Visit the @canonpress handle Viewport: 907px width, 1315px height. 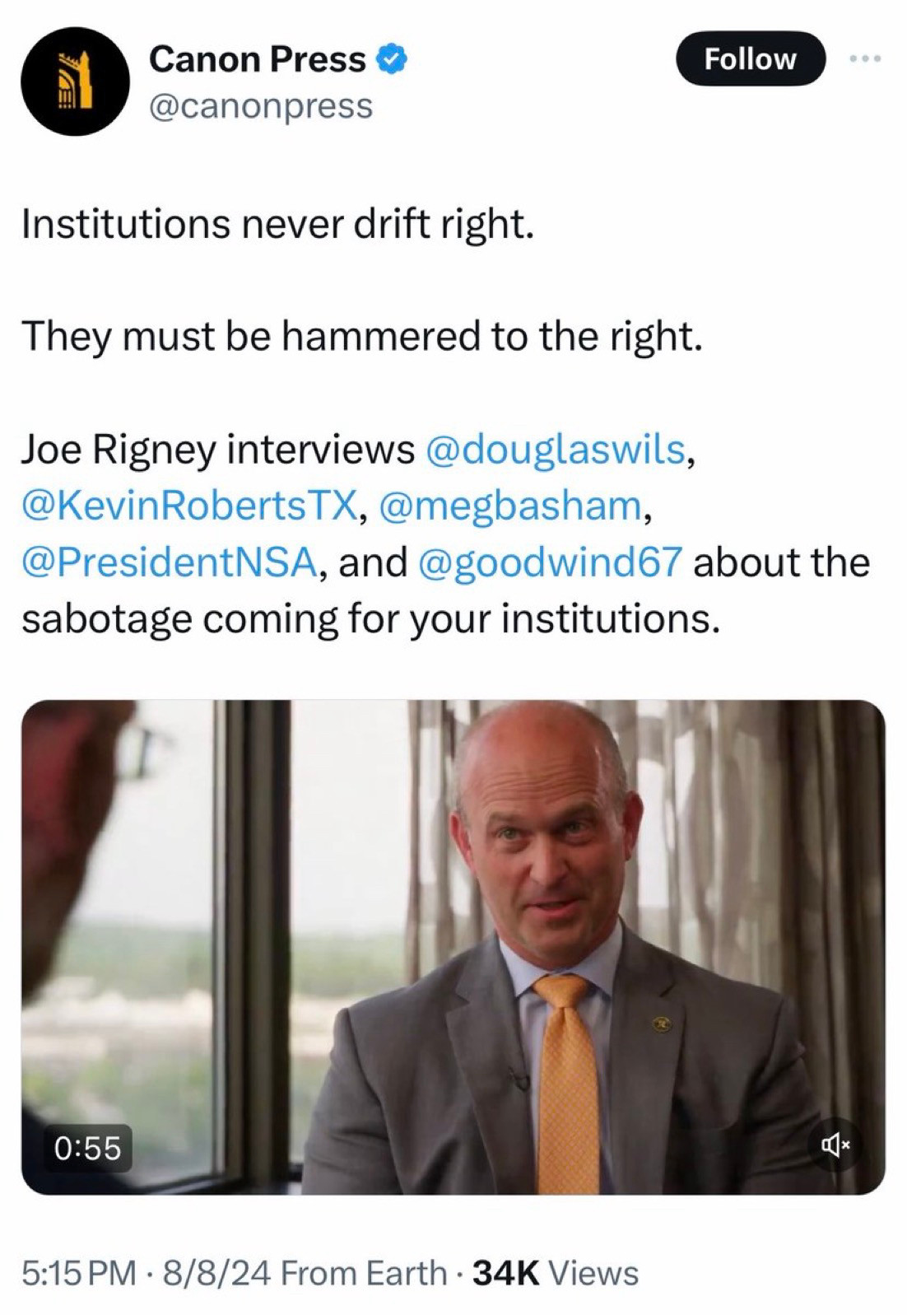(260, 106)
